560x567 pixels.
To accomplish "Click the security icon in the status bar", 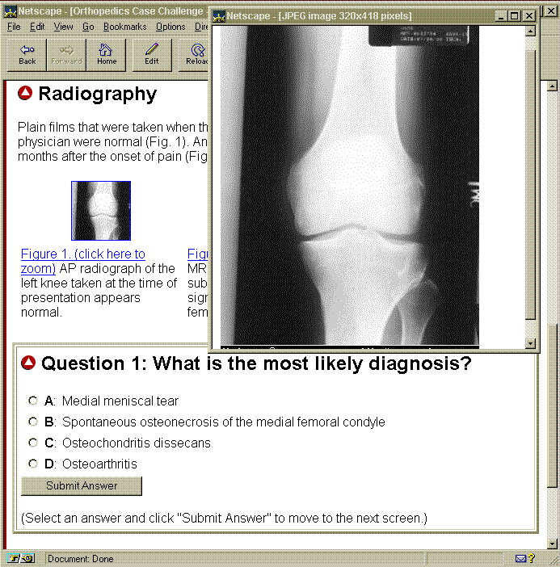I will click(21, 558).
